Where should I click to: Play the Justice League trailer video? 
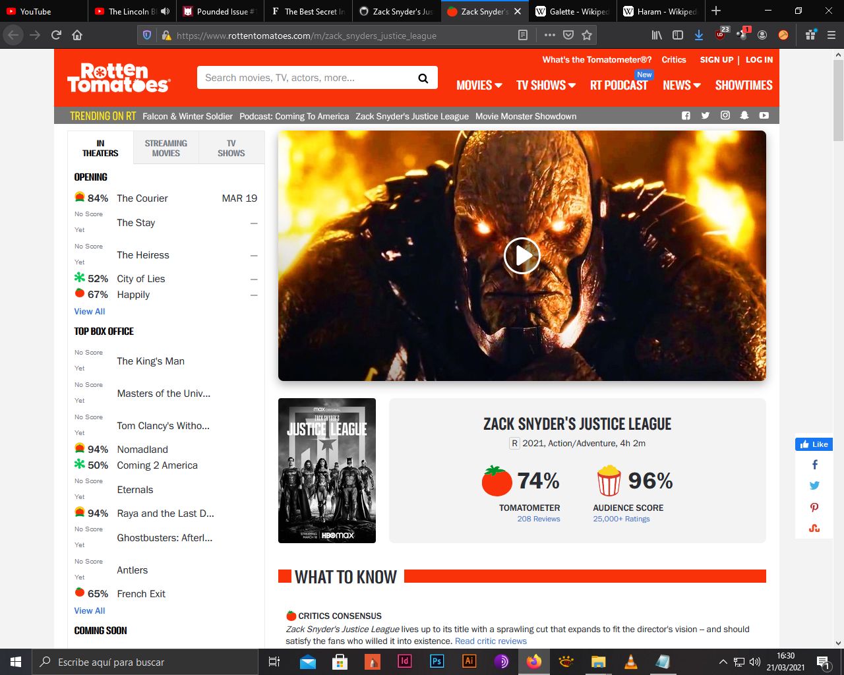coord(522,256)
